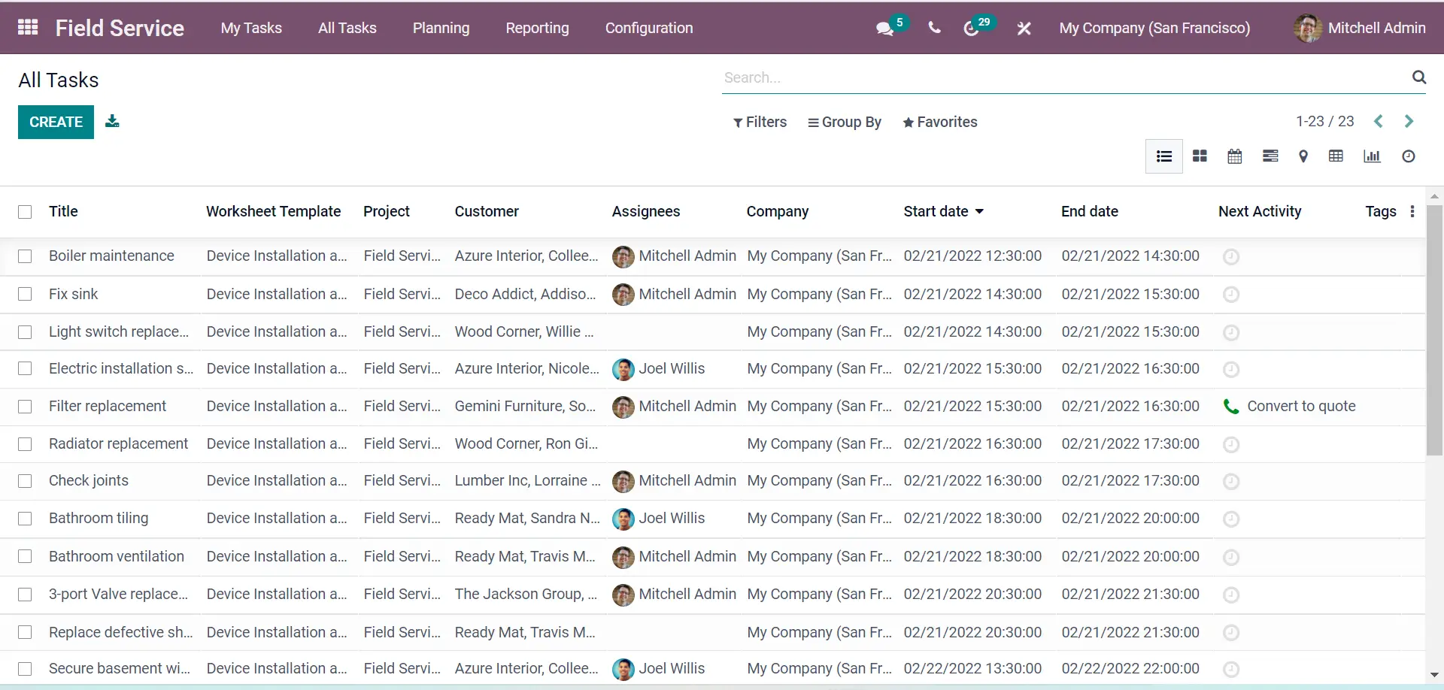Image resolution: width=1444 pixels, height=690 pixels.
Task: Sort by Assignees column header
Action: (x=646, y=211)
